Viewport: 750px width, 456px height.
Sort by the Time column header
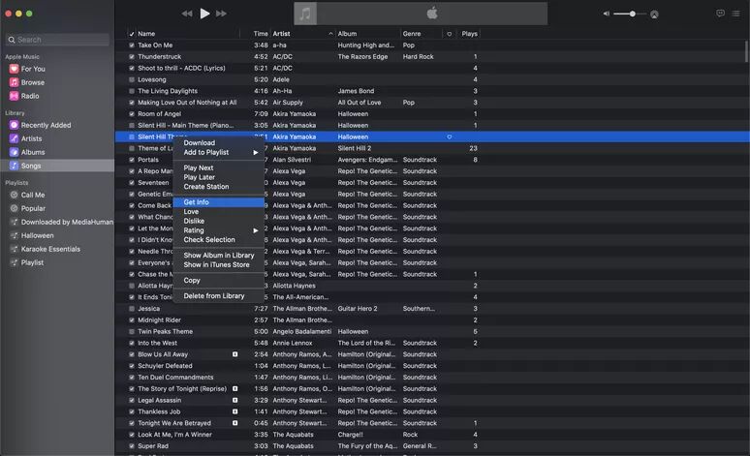tap(261, 34)
